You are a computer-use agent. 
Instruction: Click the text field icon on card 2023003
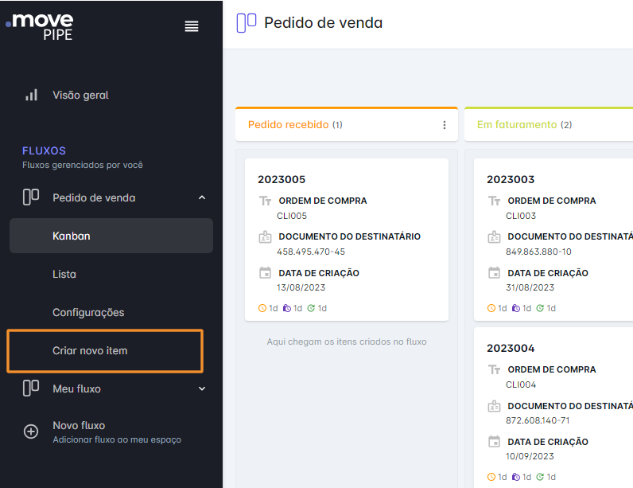pyautogui.click(x=494, y=201)
